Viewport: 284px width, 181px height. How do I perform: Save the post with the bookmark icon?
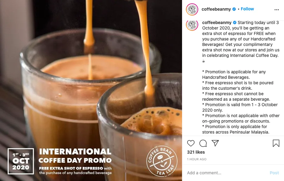276,143
